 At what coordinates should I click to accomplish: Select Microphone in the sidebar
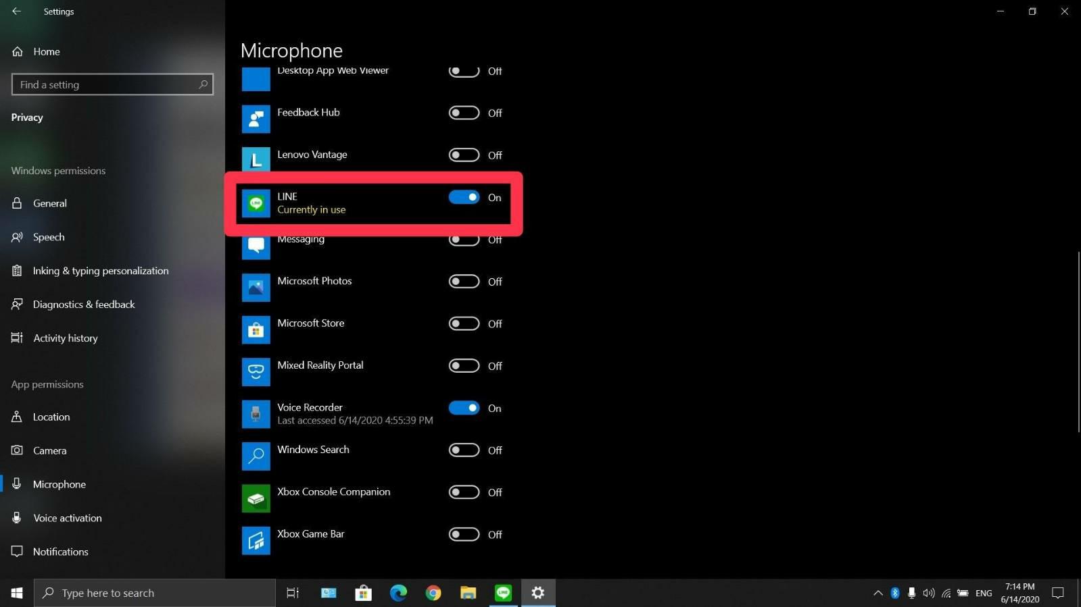[x=112, y=484]
